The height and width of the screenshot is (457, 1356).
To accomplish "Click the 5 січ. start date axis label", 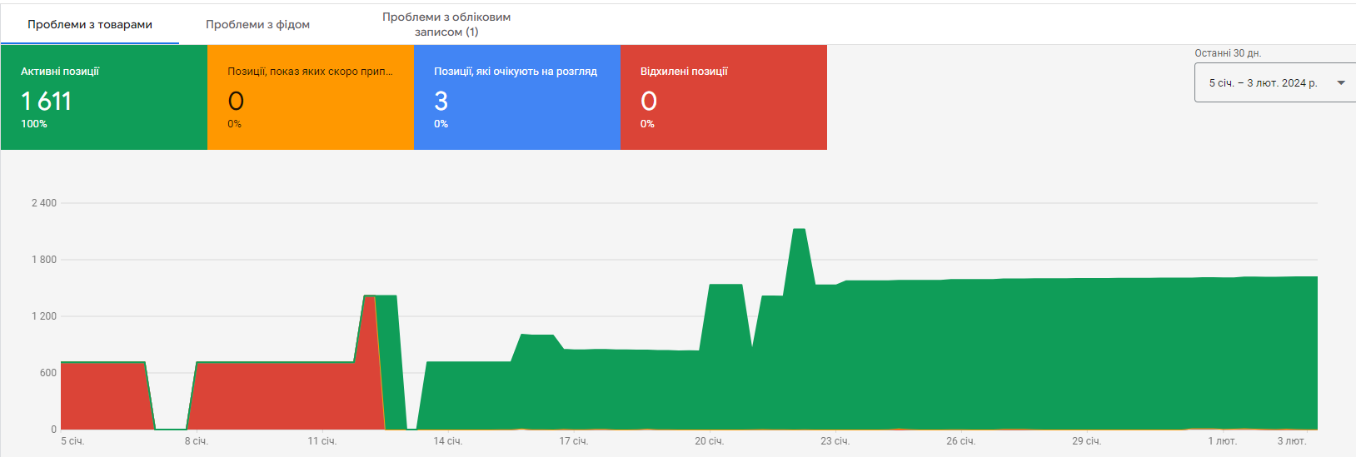I will point(72,441).
